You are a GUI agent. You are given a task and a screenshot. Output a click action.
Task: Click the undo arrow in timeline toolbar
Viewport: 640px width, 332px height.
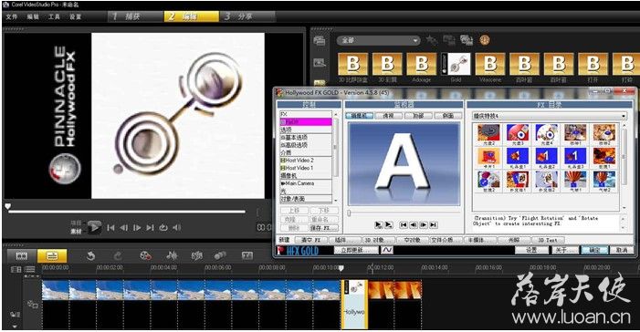pyautogui.click(x=90, y=255)
